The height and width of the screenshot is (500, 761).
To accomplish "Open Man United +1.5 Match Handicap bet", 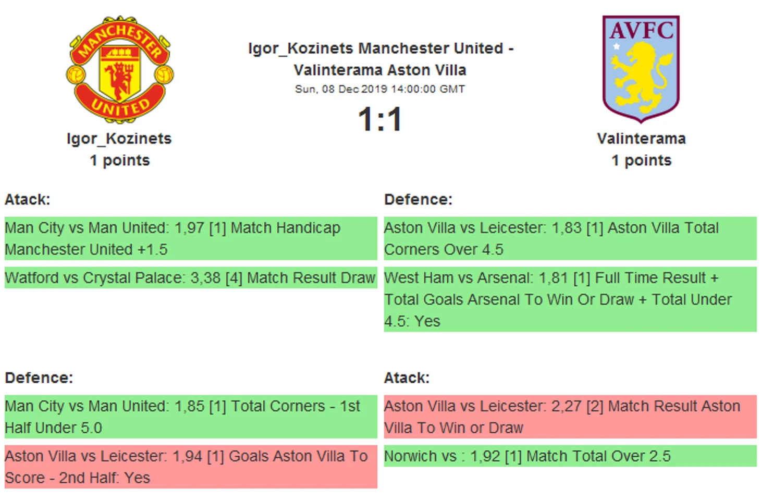I will point(191,238).
